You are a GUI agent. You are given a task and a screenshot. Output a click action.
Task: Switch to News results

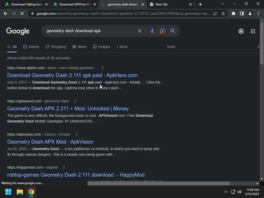coord(79,47)
